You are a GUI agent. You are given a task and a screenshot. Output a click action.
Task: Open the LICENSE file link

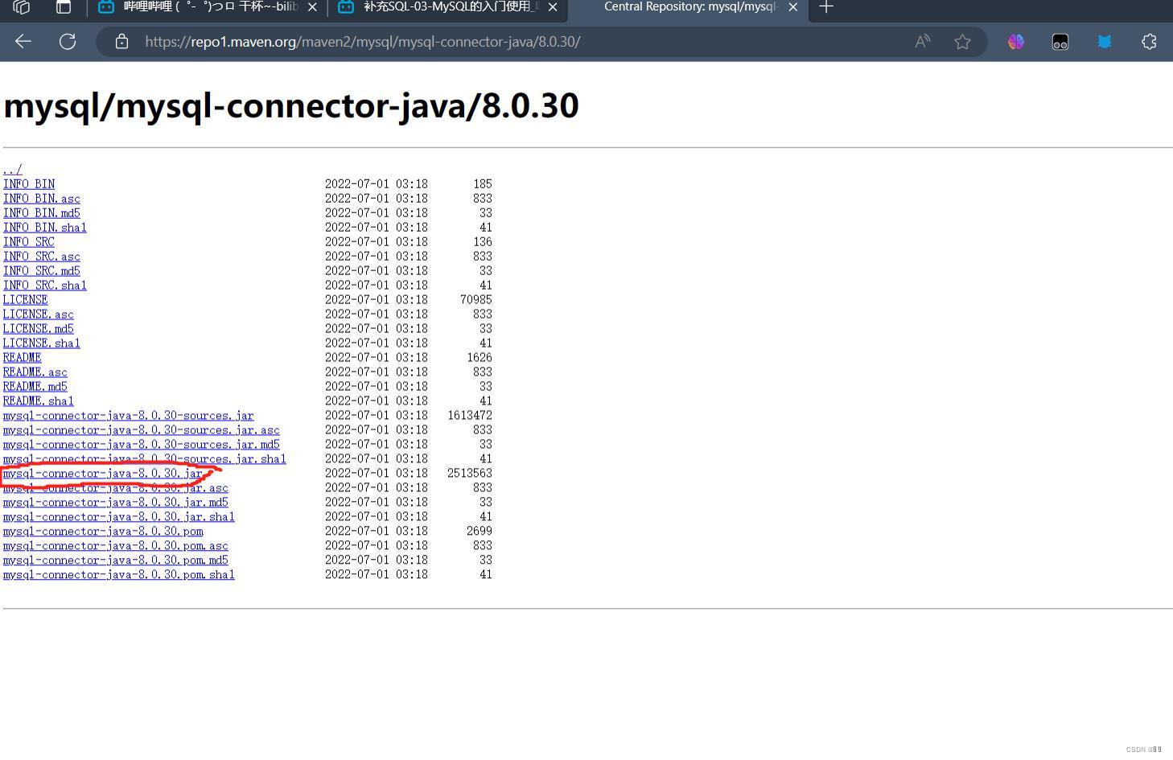[24, 299]
